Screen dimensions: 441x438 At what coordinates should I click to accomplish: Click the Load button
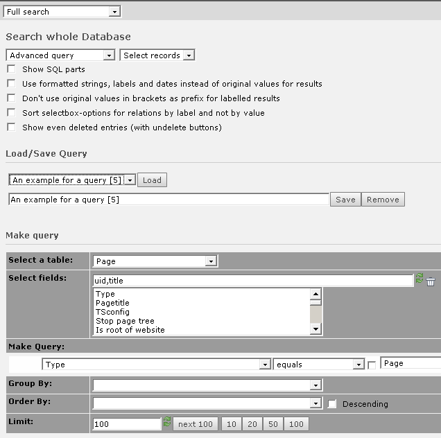coord(152,180)
